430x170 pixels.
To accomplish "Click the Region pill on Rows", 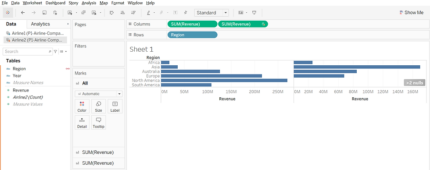I will coord(192,35).
